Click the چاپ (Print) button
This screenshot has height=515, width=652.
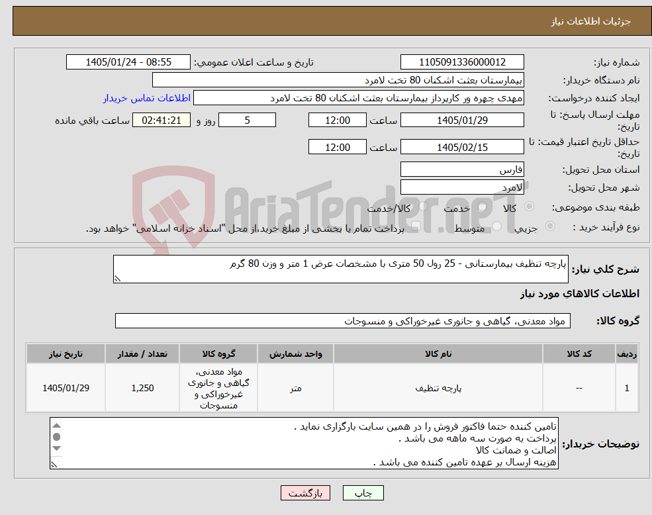click(363, 493)
